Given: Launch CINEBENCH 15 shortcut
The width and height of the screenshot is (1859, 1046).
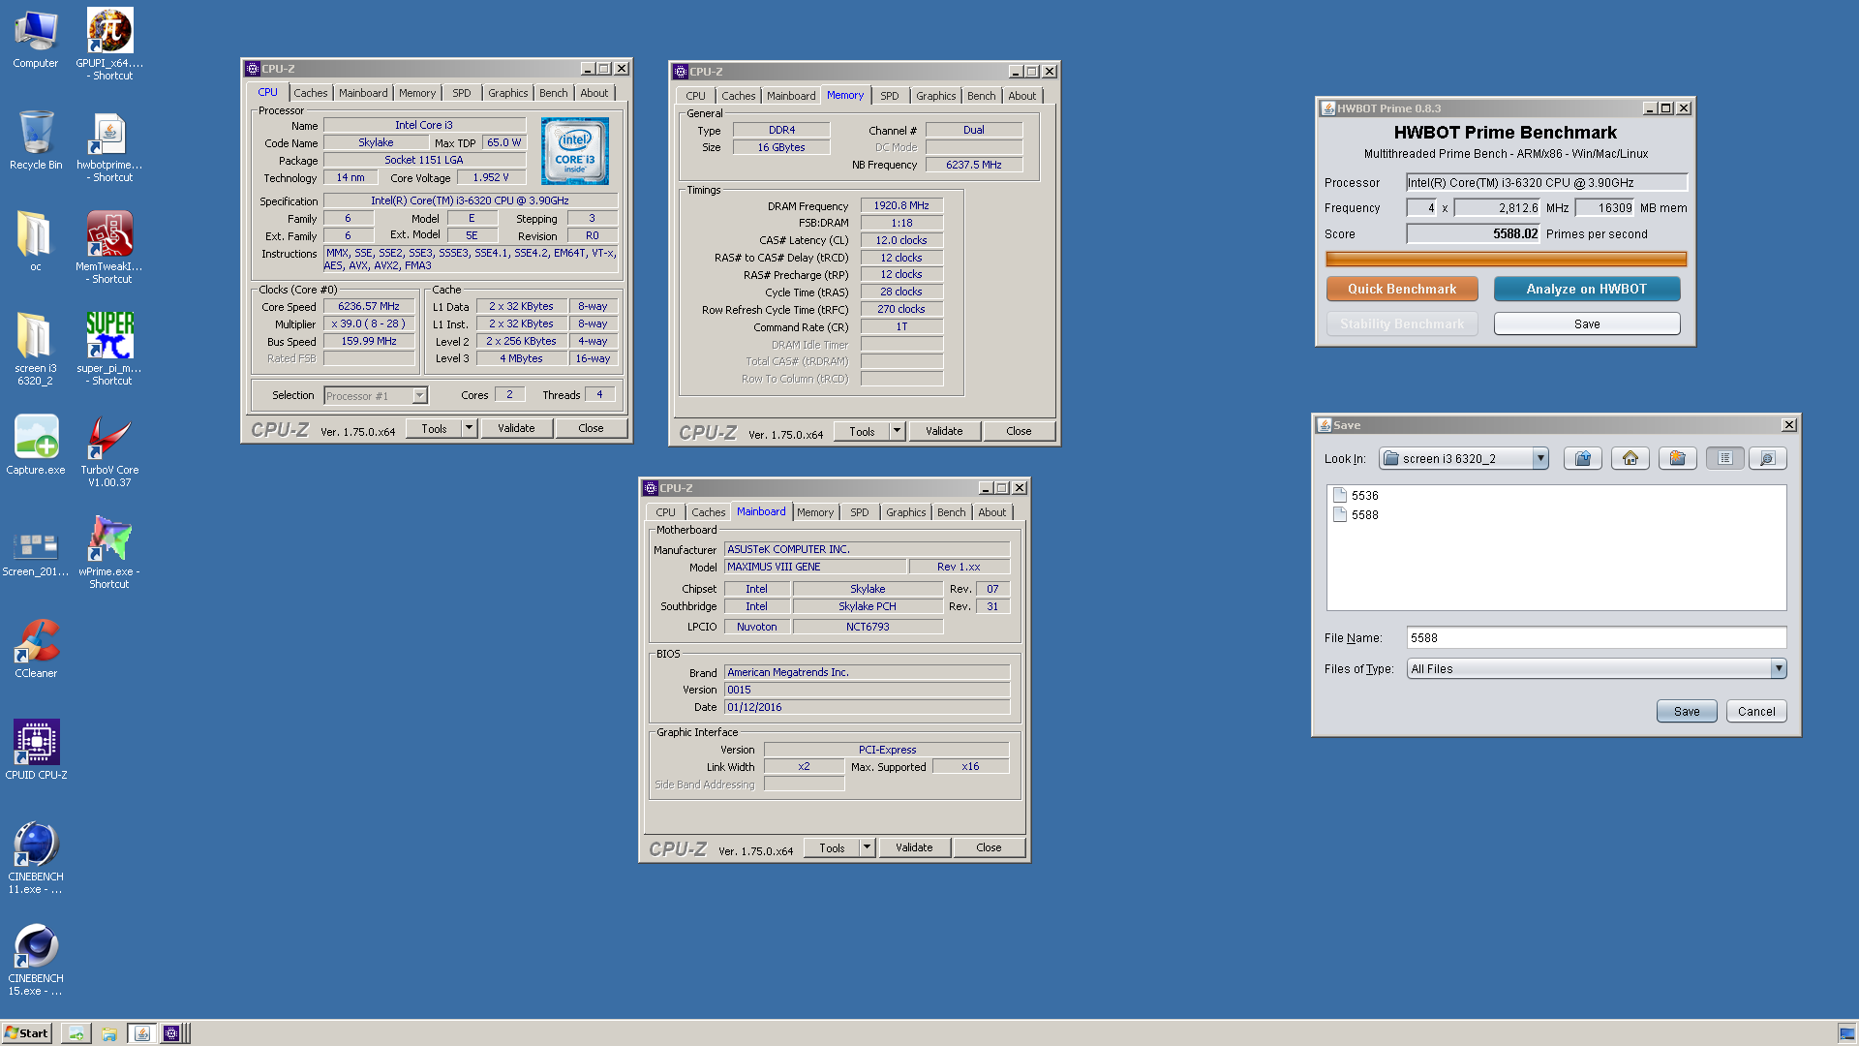Looking at the screenshot, I should (36, 959).
